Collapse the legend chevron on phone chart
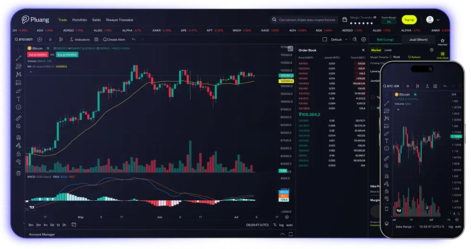This screenshot has width=471, height=249. click(398, 110)
